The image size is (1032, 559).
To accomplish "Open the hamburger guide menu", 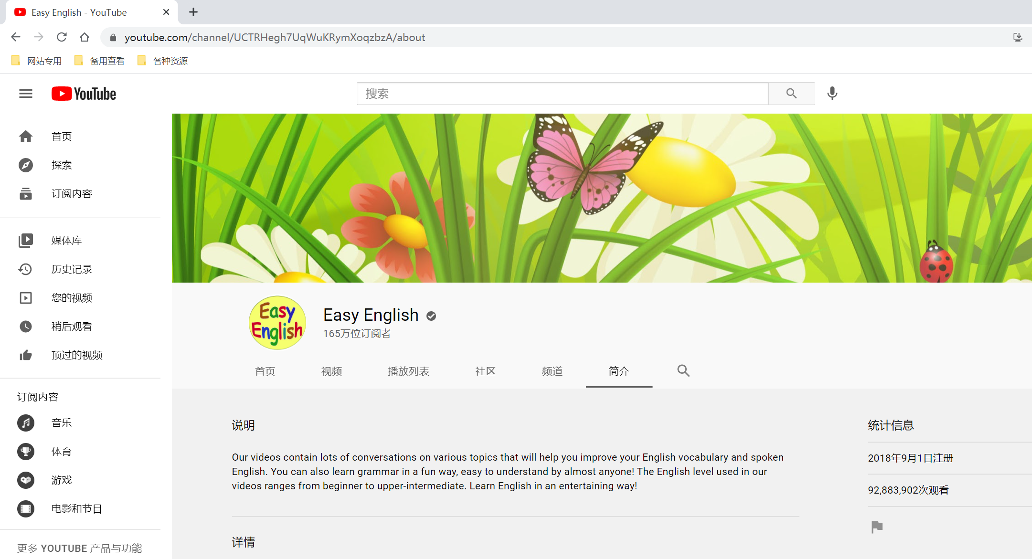I will (26, 94).
